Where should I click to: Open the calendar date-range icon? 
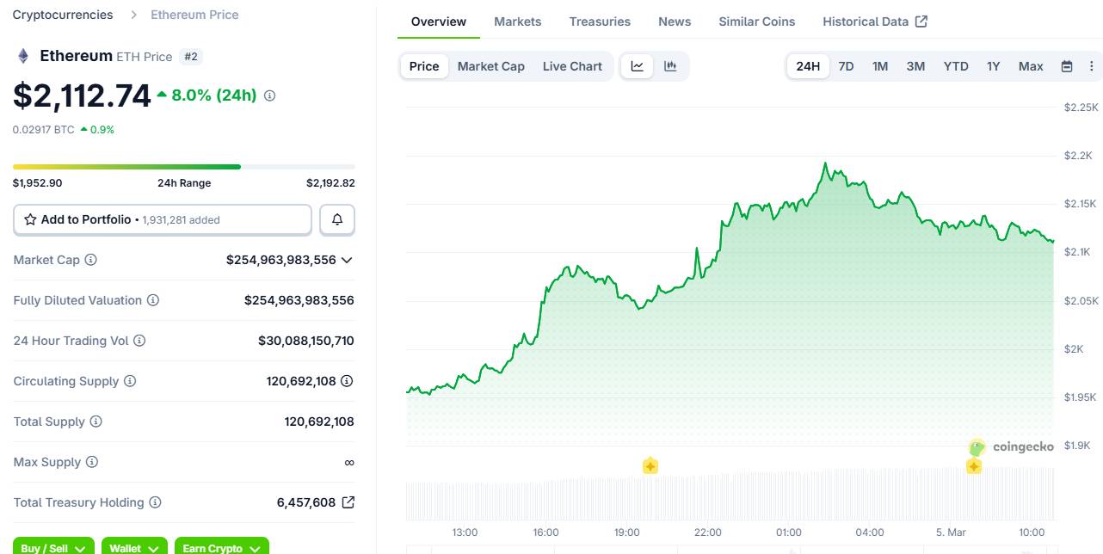[x=1065, y=65]
